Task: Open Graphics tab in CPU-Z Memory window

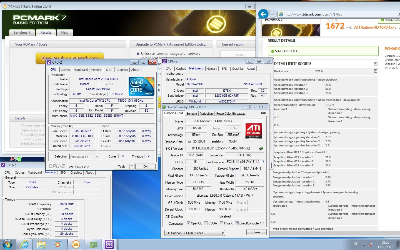Action: (x=76, y=172)
